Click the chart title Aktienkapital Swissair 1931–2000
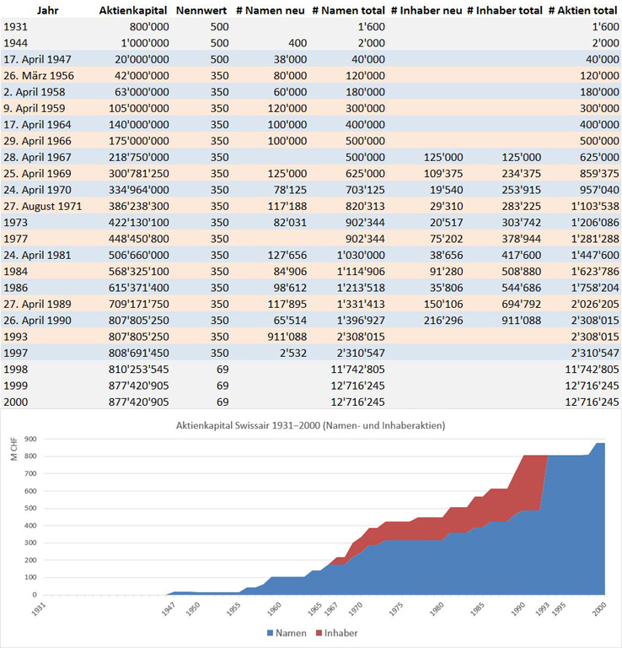The height and width of the screenshot is (648, 622). tap(310, 425)
